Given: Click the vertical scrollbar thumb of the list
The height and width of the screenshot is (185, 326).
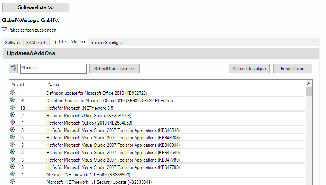Looking at the screenshot, I should coord(308,91).
